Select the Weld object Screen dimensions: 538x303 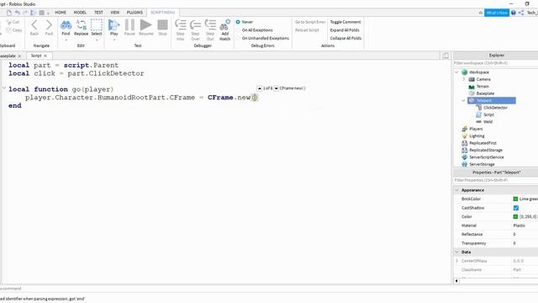pyautogui.click(x=488, y=121)
